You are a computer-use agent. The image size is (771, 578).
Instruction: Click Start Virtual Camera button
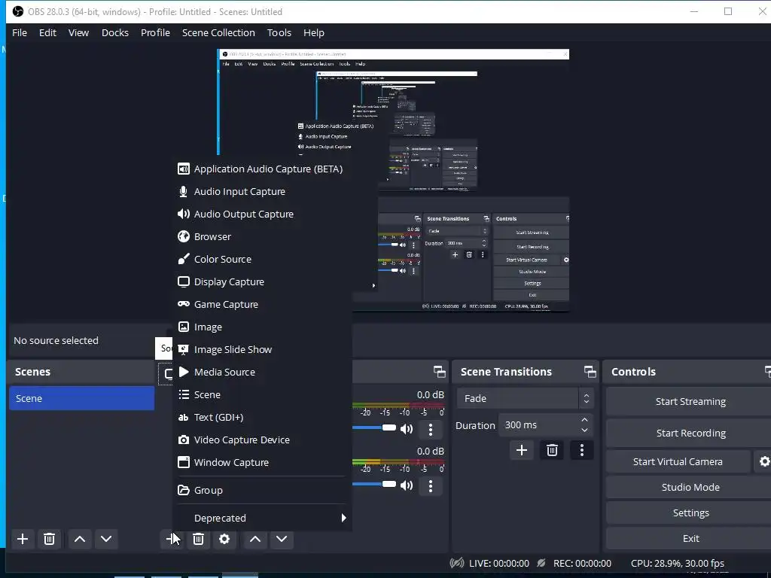tap(678, 461)
